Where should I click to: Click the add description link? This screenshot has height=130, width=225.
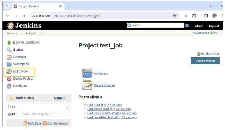[x=210, y=54]
